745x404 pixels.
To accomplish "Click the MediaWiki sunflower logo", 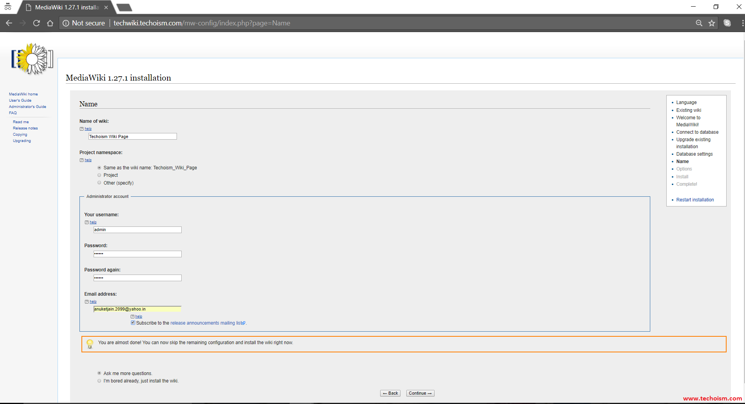I will [x=32, y=59].
